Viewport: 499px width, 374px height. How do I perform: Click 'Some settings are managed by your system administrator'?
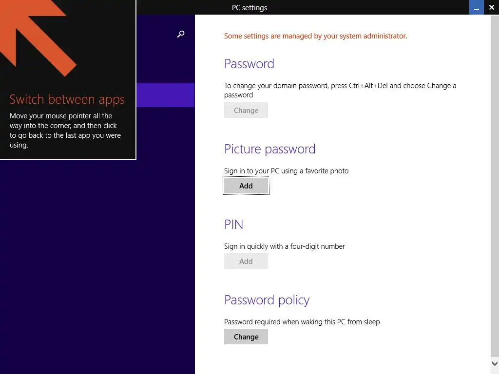pyautogui.click(x=315, y=36)
